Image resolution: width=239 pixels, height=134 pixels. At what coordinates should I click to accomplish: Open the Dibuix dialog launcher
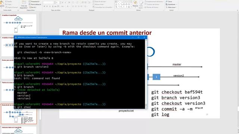pos(164,10)
